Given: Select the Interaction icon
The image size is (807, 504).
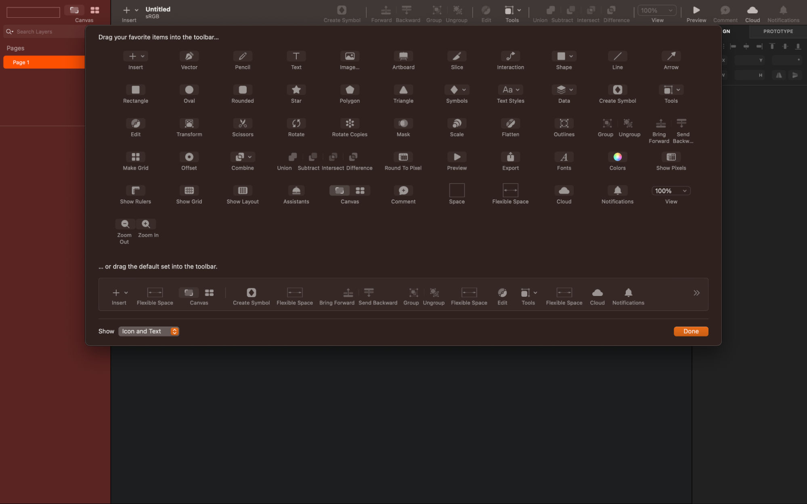Looking at the screenshot, I should [510, 56].
